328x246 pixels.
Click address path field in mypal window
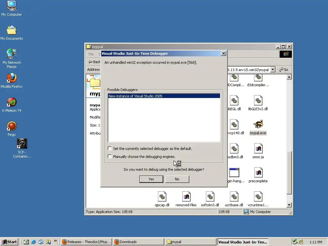click(x=249, y=70)
